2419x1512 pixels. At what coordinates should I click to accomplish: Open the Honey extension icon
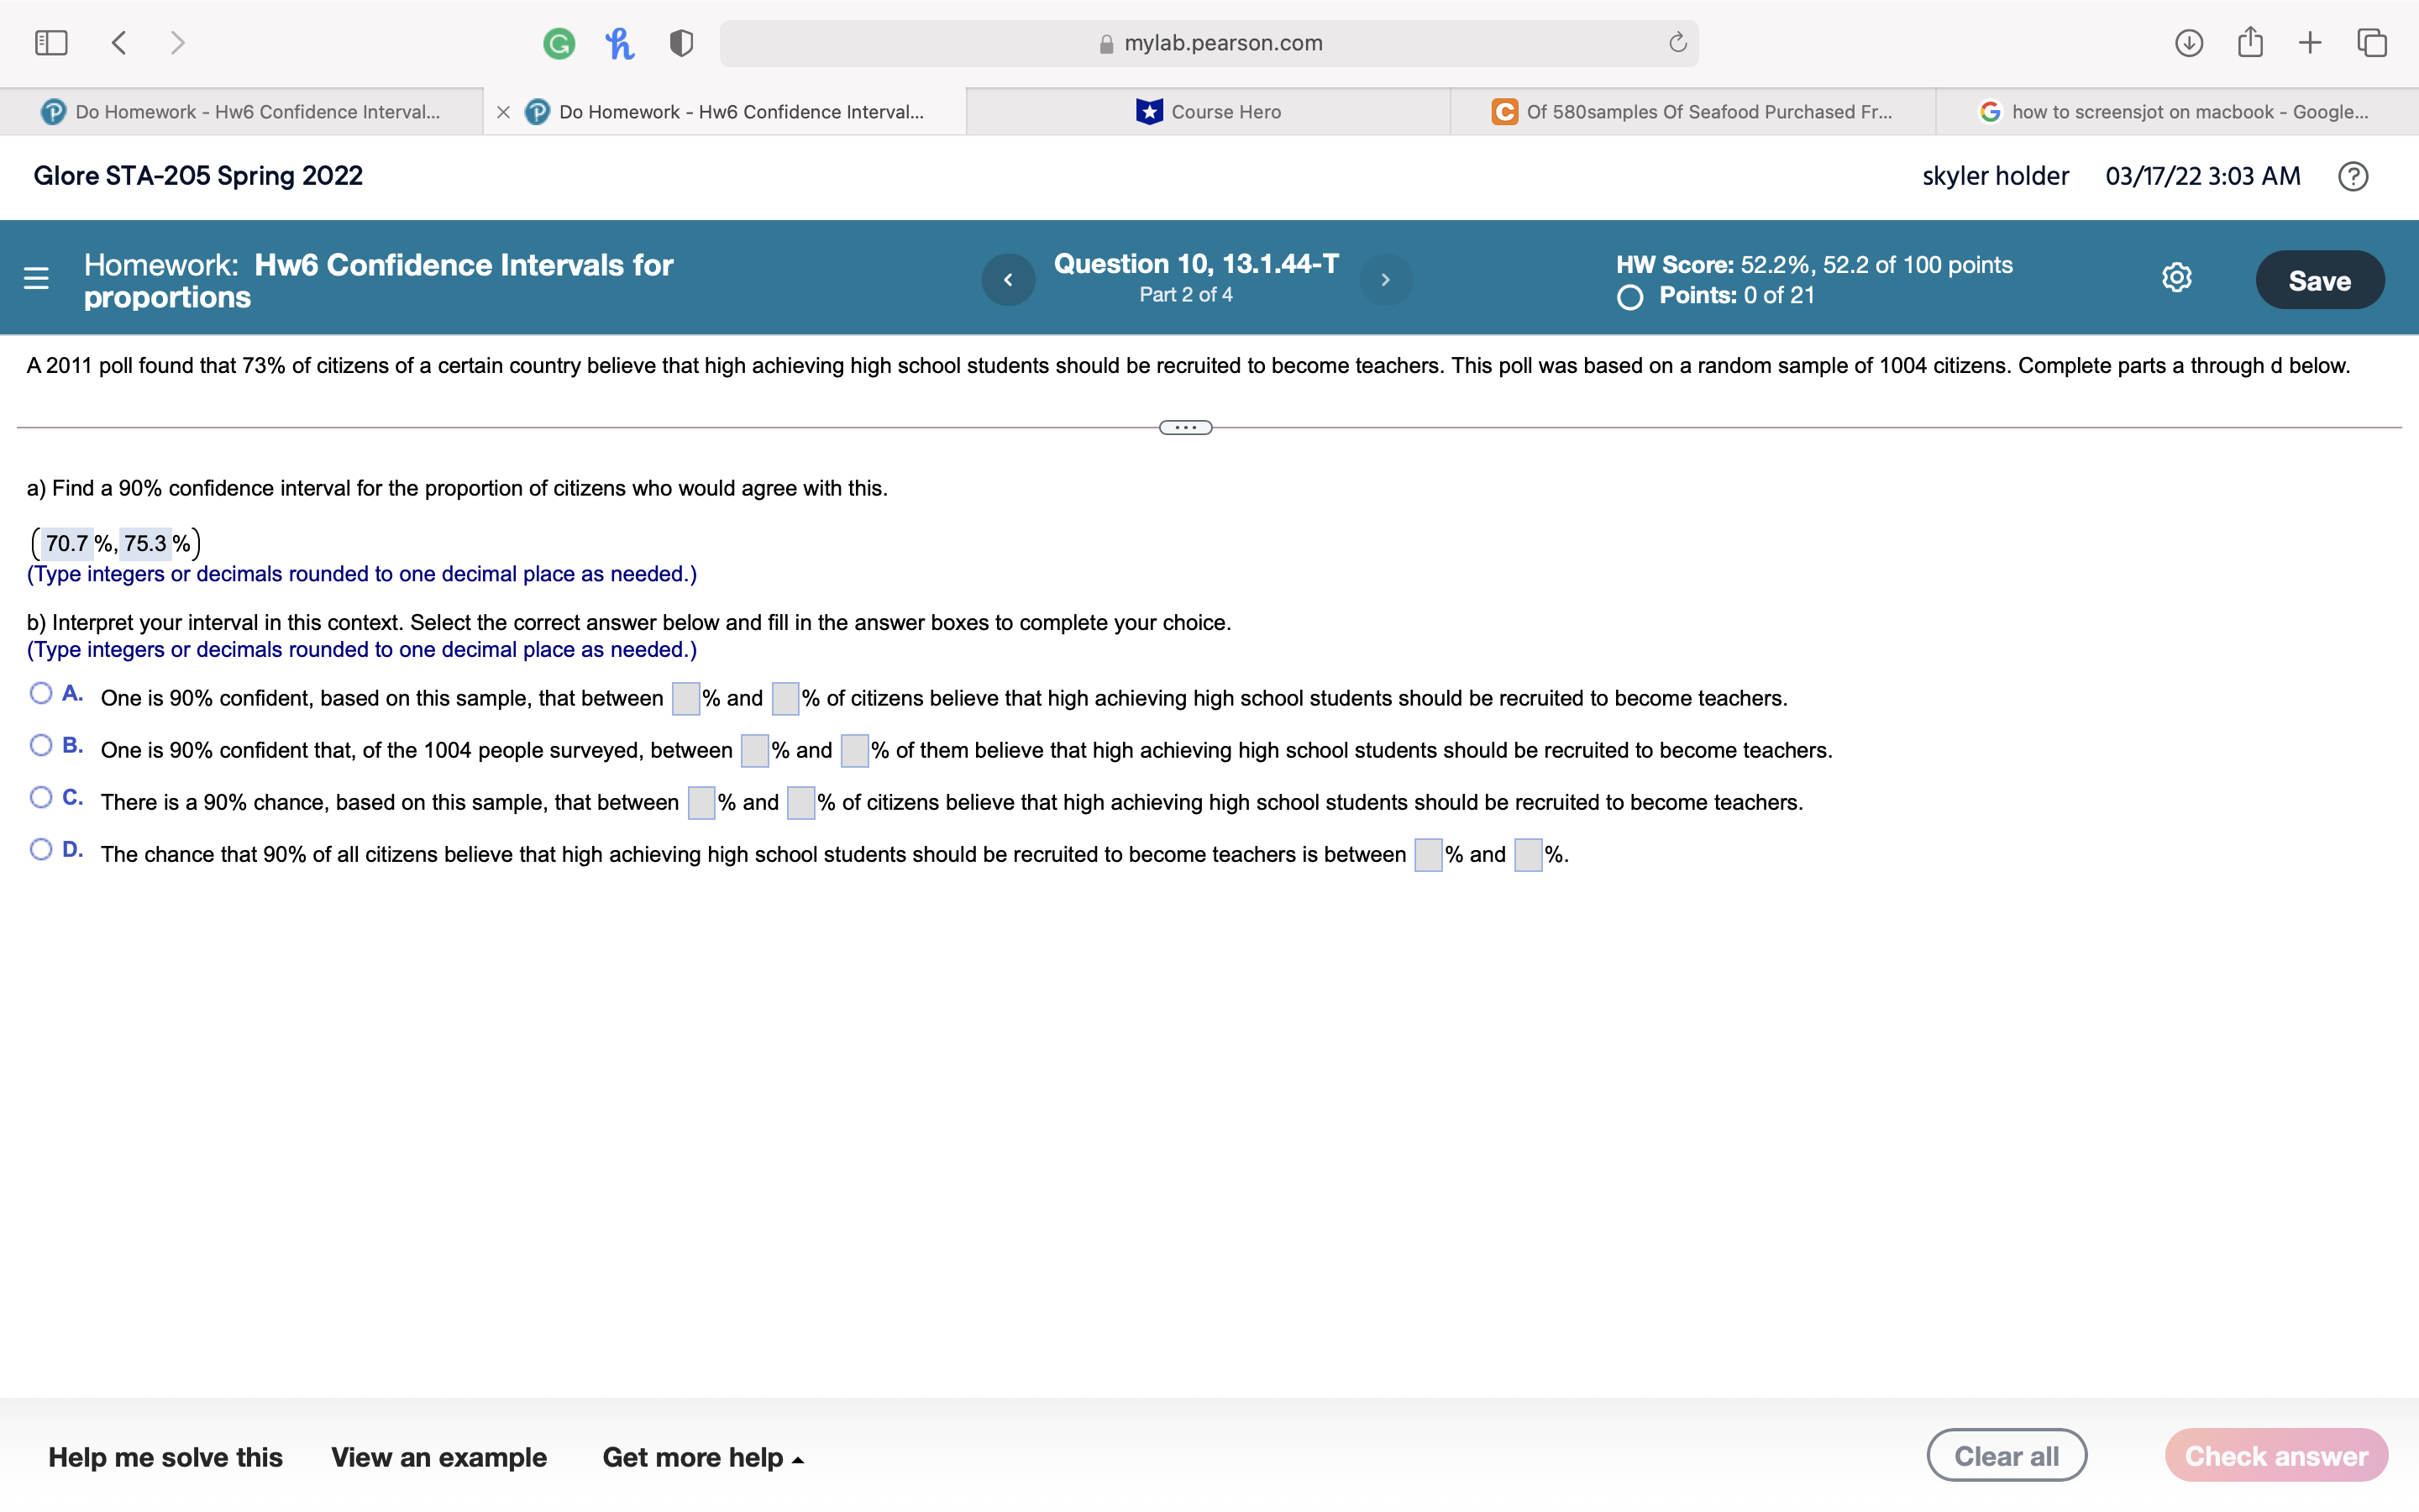point(620,42)
